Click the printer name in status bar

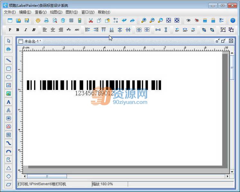coord(42,184)
